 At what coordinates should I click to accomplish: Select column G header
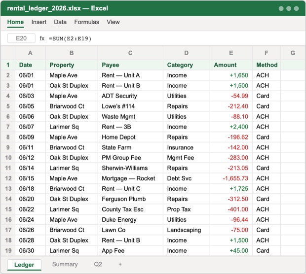tap(293, 53)
